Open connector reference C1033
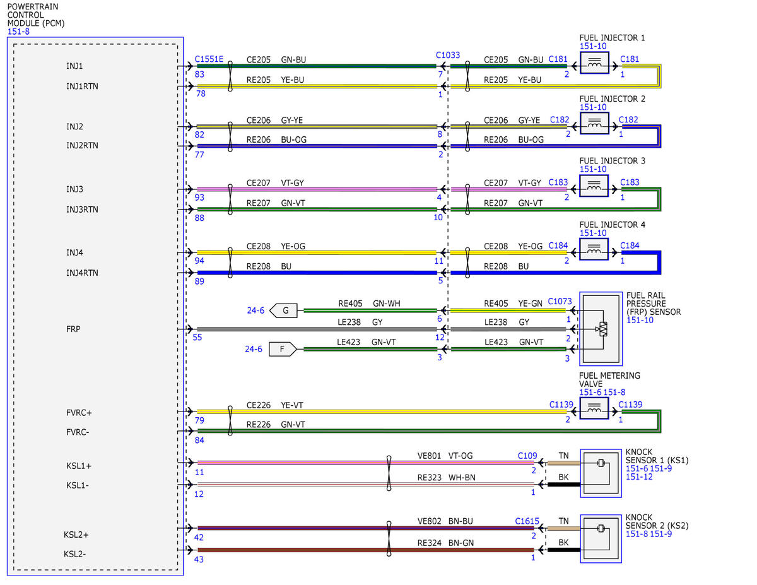Screen dimensions: 757x585 pos(447,55)
